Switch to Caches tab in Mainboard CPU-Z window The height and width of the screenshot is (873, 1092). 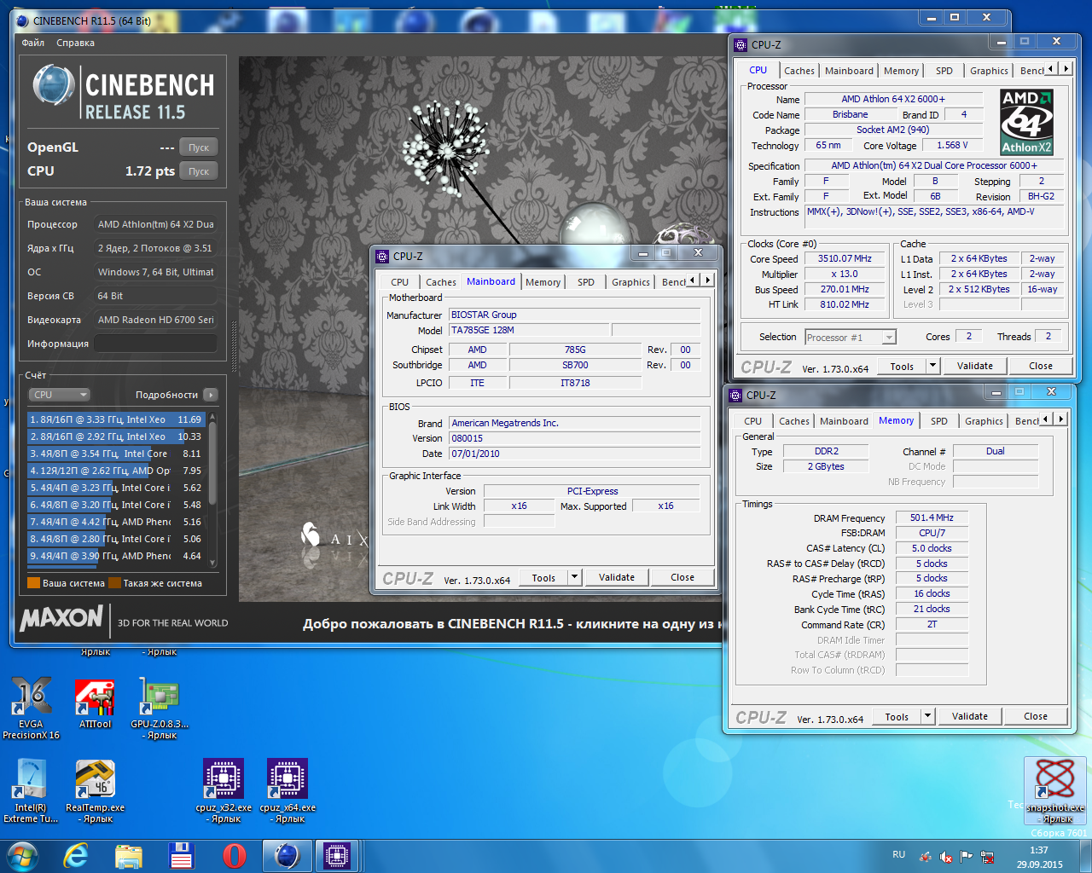(x=441, y=282)
